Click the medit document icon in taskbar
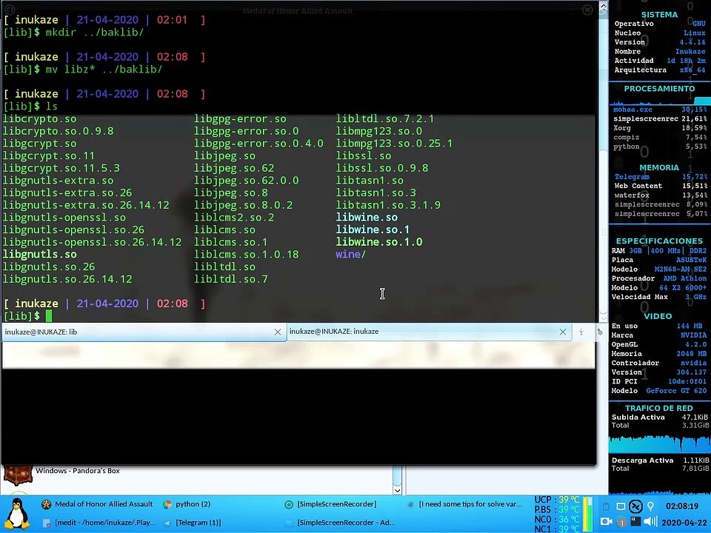The image size is (711, 533). click(46, 523)
